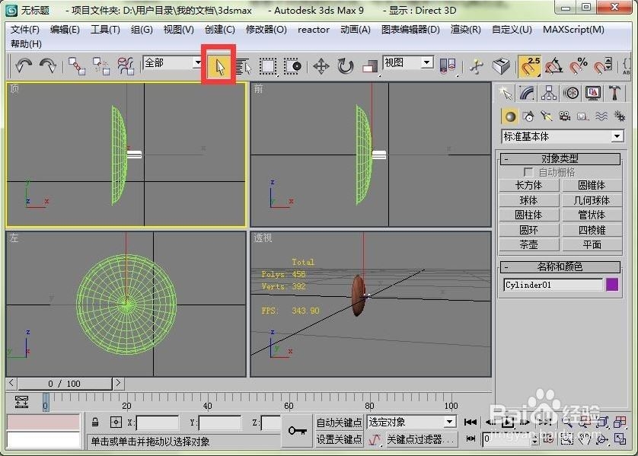Click the time slider right arrow

click(118, 383)
